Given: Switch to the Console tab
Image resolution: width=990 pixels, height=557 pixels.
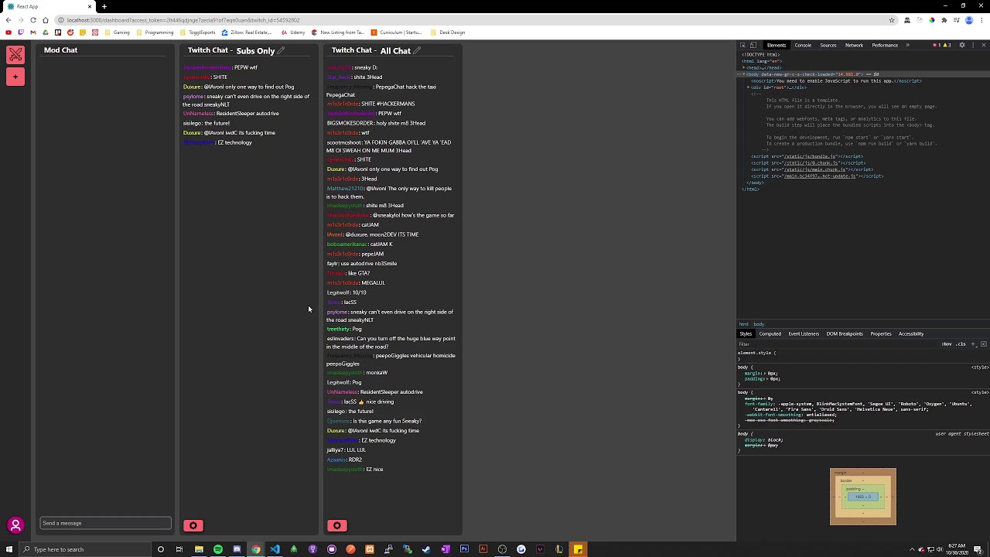Looking at the screenshot, I should click(x=803, y=45).
